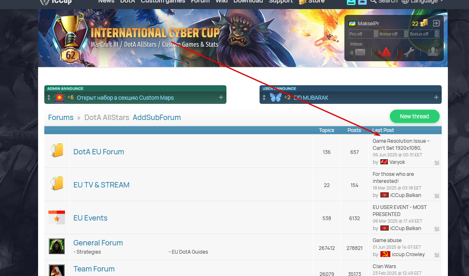Click the light-blue user icon in top bar
469x276 pixels.
coord(362,2)
